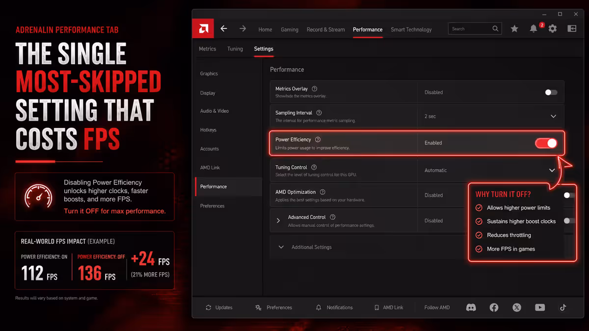Select Performance in sidebar
Image resolution: width=589 pixels, height=331 pixels.
click(x=228, y=186)
